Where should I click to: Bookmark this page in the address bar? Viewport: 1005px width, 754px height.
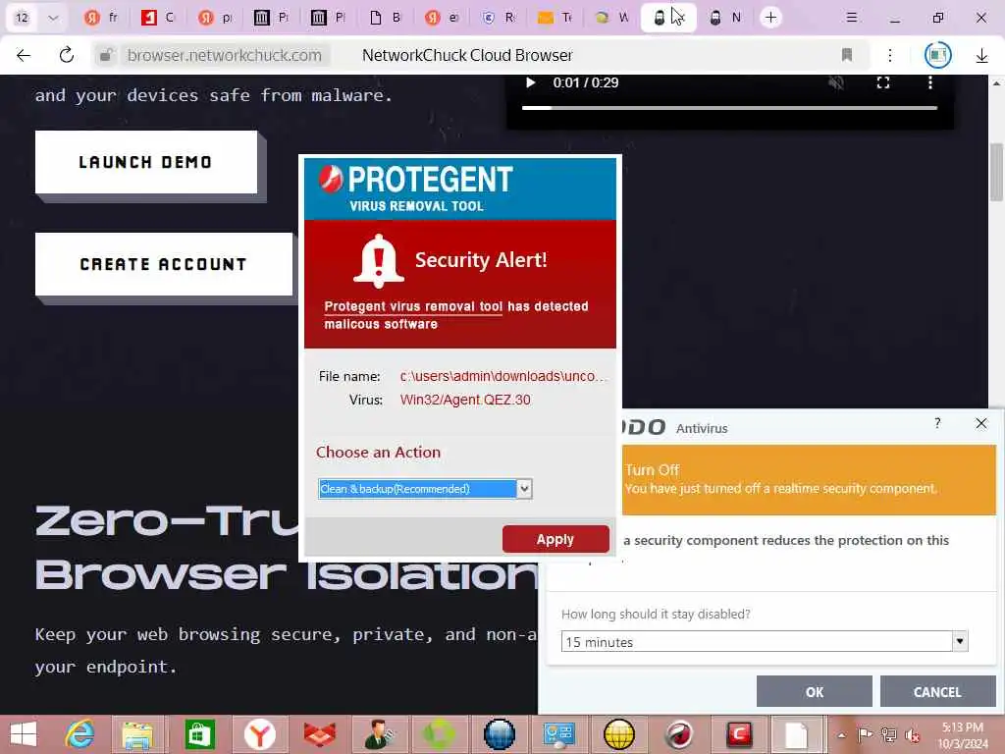coord(847,55)
